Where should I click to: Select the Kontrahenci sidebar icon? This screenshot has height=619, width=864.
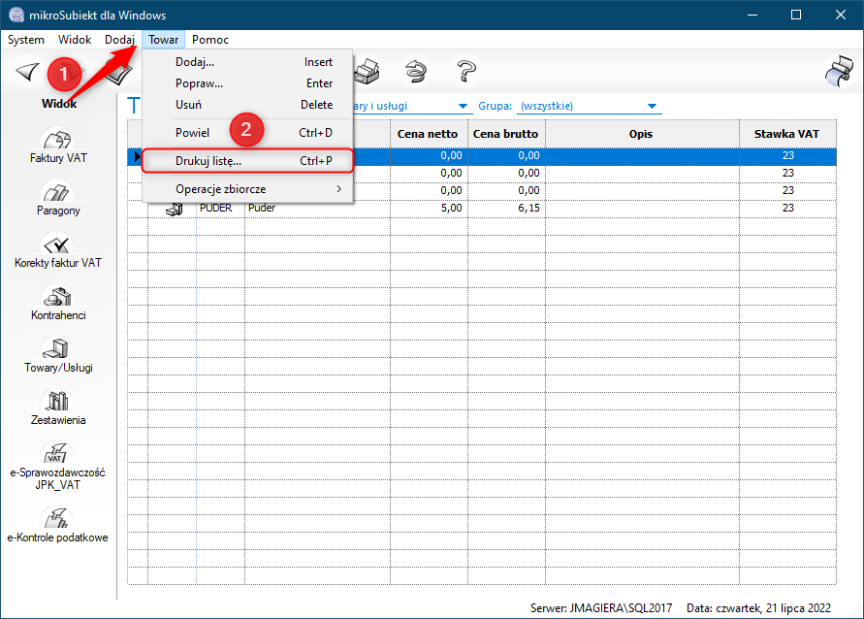click(x=58, y=299)
